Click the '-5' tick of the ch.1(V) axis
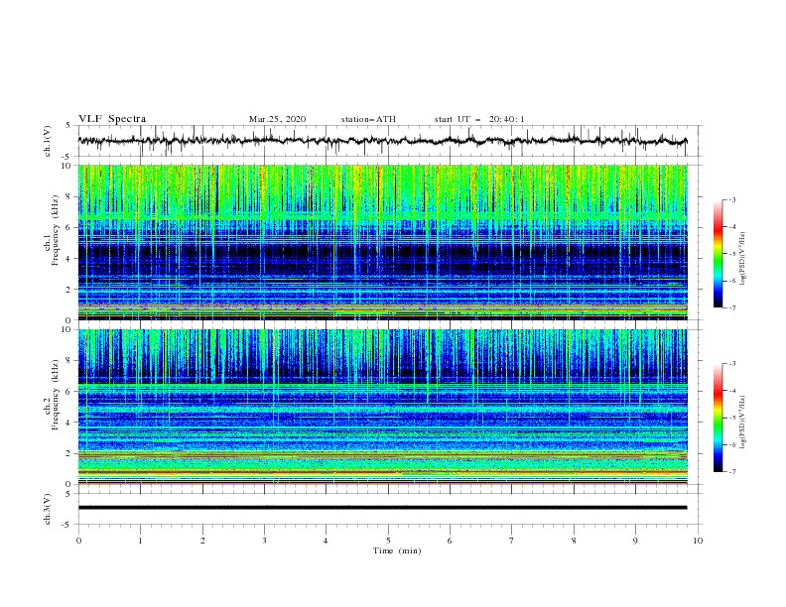Screen dimensions: 786x607 [x=67, y=157]
